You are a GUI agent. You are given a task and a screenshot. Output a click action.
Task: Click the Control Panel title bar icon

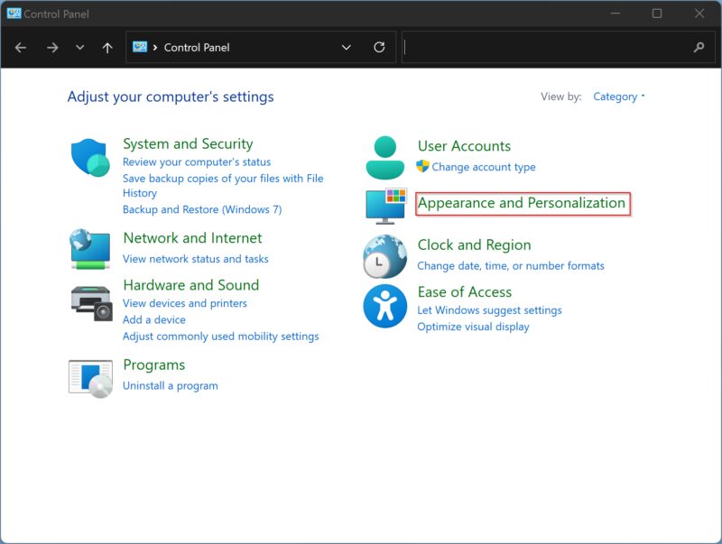[14, 14]
